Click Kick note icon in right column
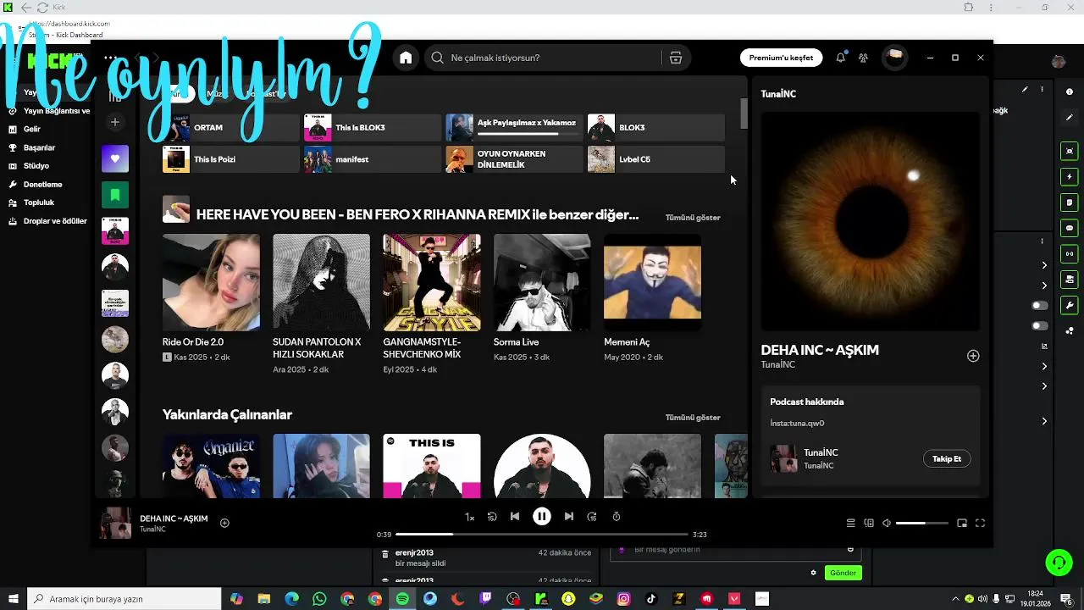The width and height of the screenshot is (1084, 610). [1070, 202]
